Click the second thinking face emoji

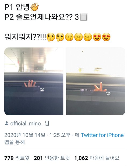coord(60,37)
